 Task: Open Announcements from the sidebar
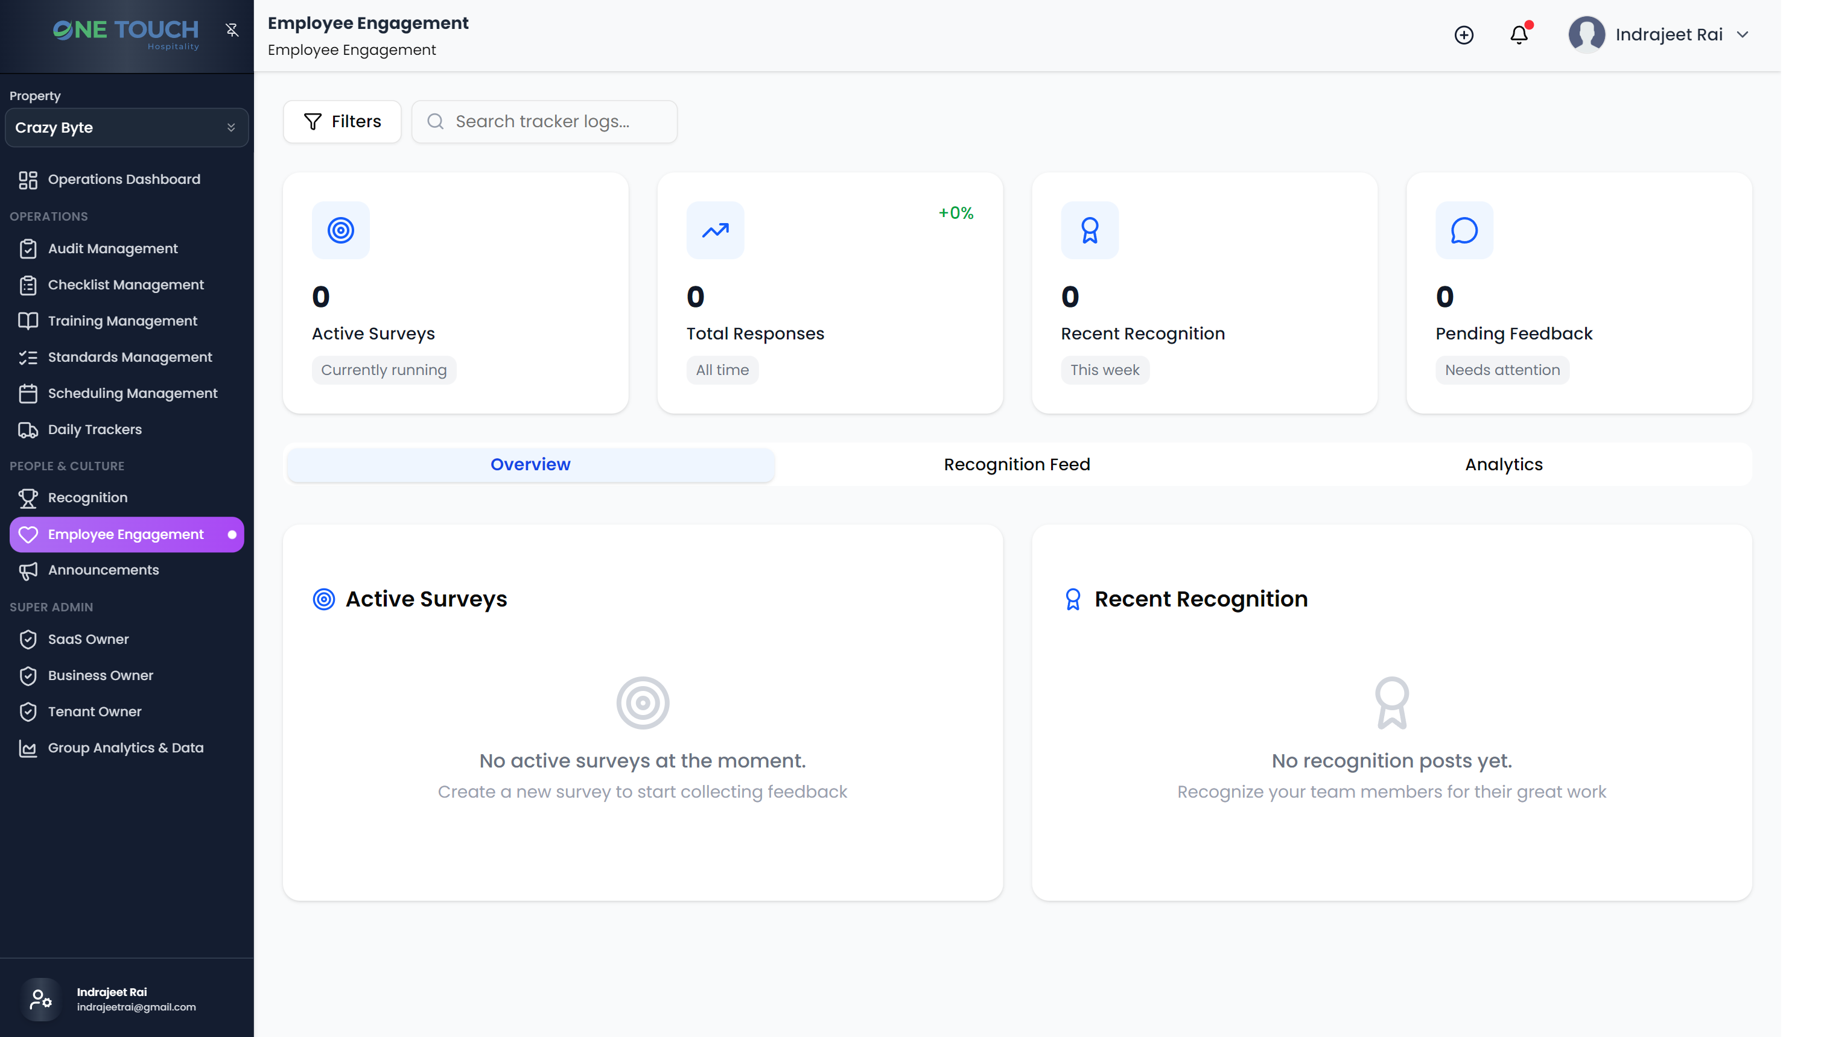pos(103,570)
